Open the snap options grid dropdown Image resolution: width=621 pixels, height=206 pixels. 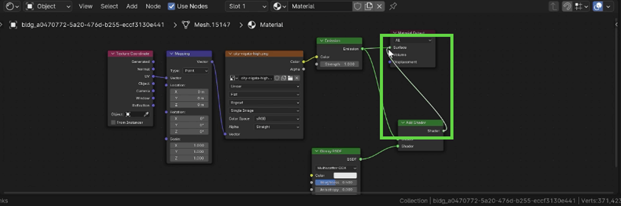[x=581, y=6]
